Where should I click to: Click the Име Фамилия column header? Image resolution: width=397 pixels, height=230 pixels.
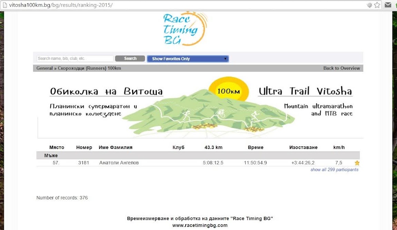pos(116,147)
